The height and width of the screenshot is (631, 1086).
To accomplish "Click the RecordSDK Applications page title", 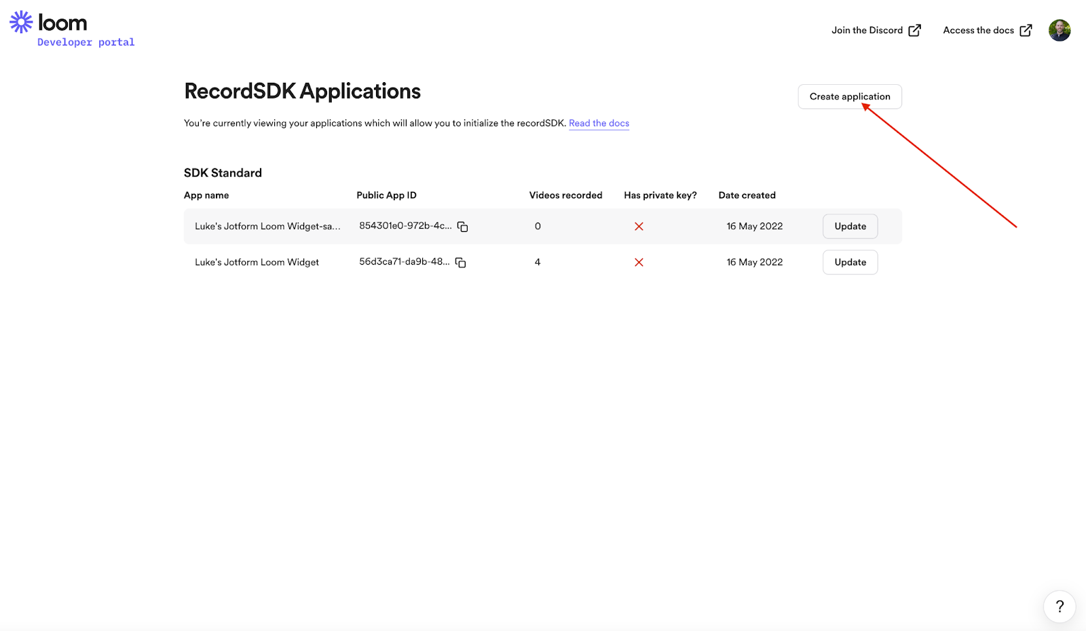I will point(302,92).
